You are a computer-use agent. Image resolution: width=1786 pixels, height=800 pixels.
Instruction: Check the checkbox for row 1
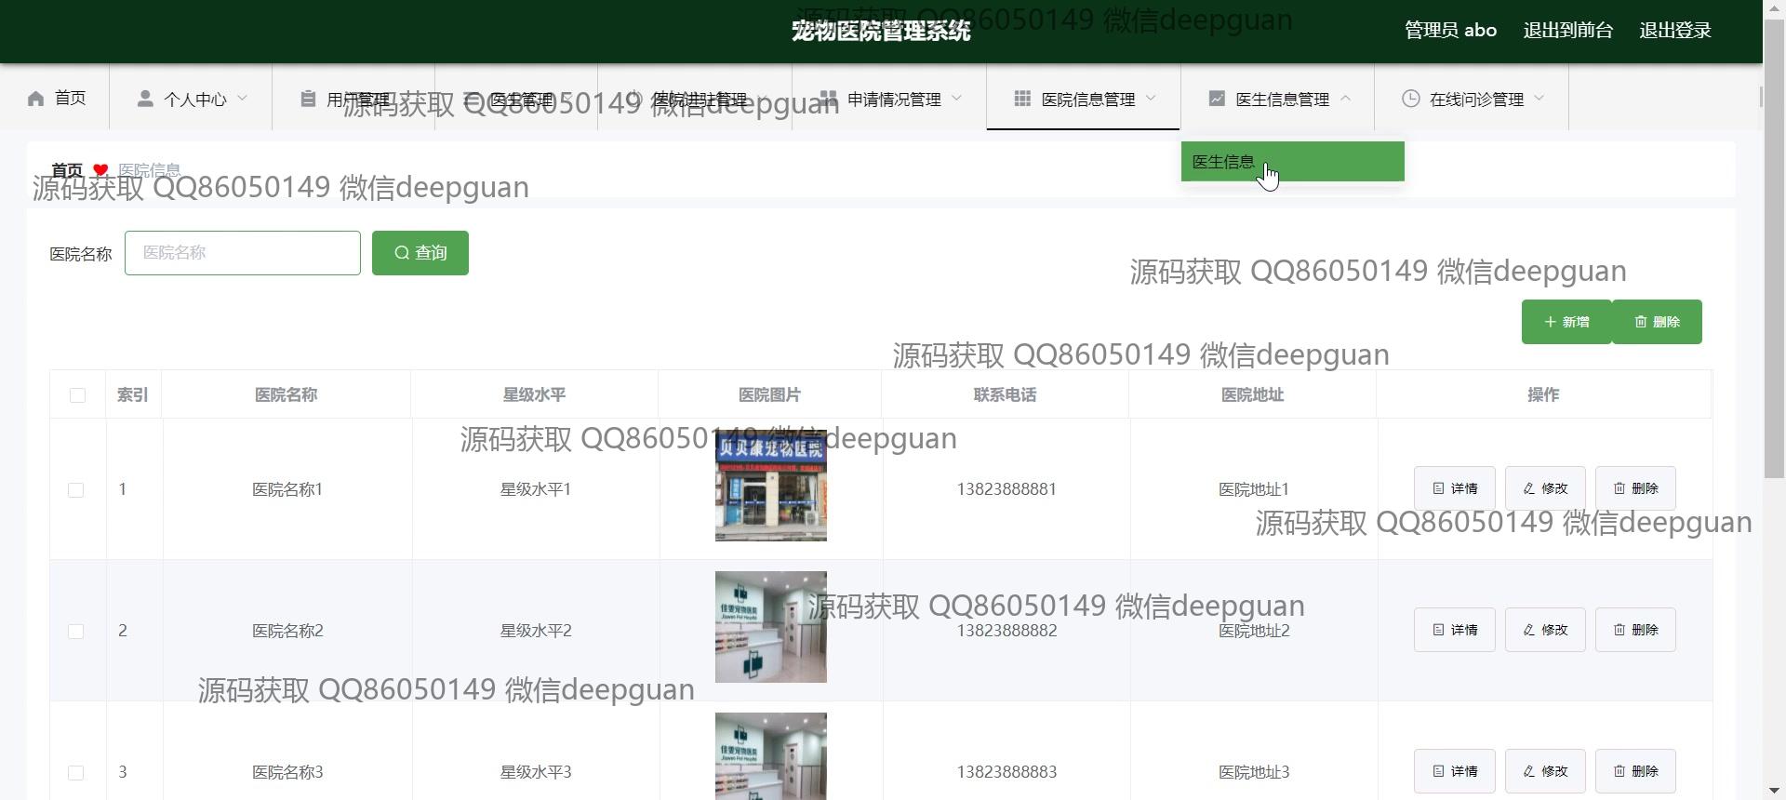(x=76, y=490)
